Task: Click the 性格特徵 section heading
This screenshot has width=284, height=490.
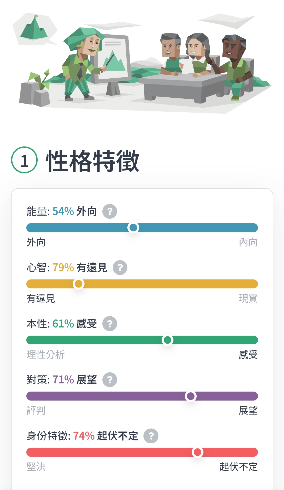Action: (x=93, y=160)
